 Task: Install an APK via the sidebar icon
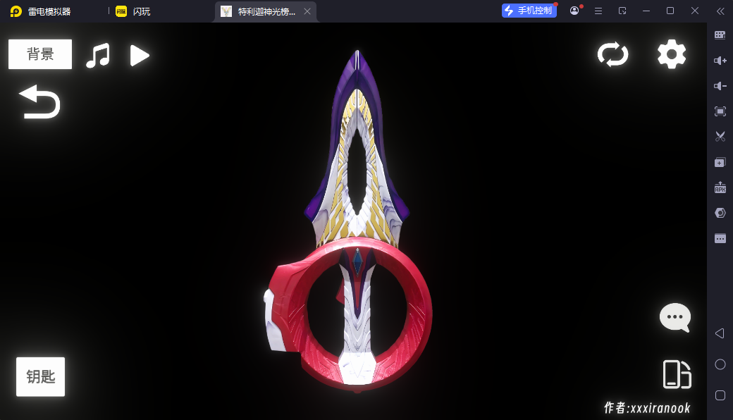click(x=720, y=187)
